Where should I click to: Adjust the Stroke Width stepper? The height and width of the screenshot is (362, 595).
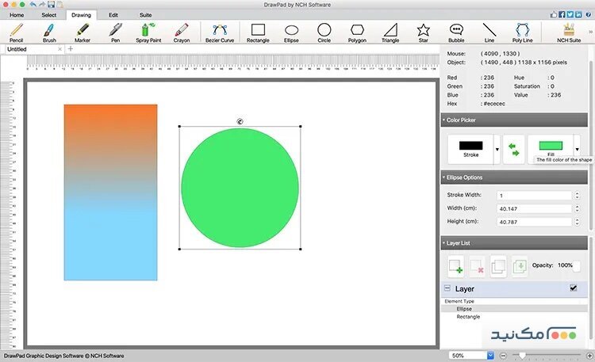[578, 195]
